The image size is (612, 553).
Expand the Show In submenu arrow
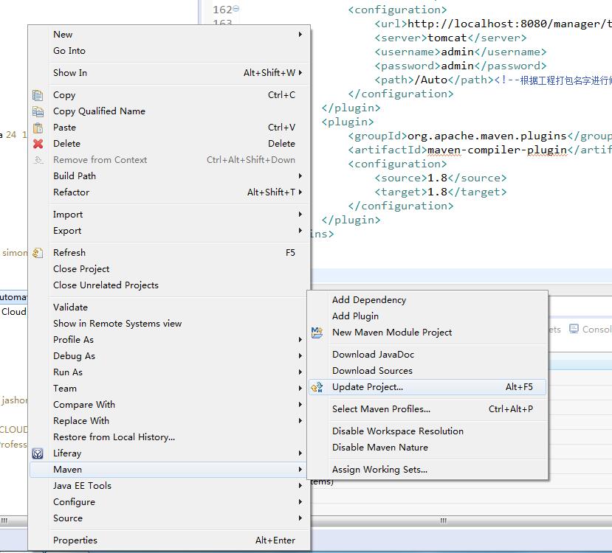point(300,72)
